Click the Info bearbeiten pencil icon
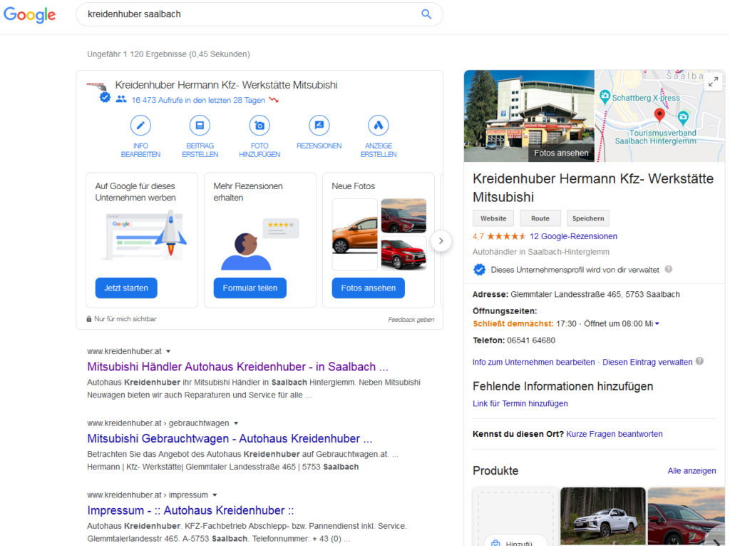The height and width of the screenshot is (546, 730). point(140,126)
